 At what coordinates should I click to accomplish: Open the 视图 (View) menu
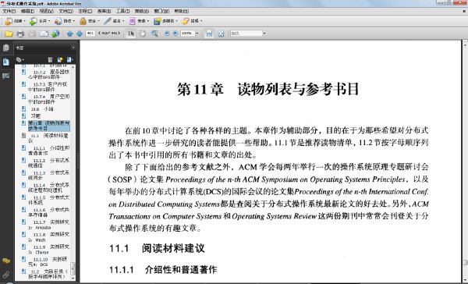(x=46, y=11)
